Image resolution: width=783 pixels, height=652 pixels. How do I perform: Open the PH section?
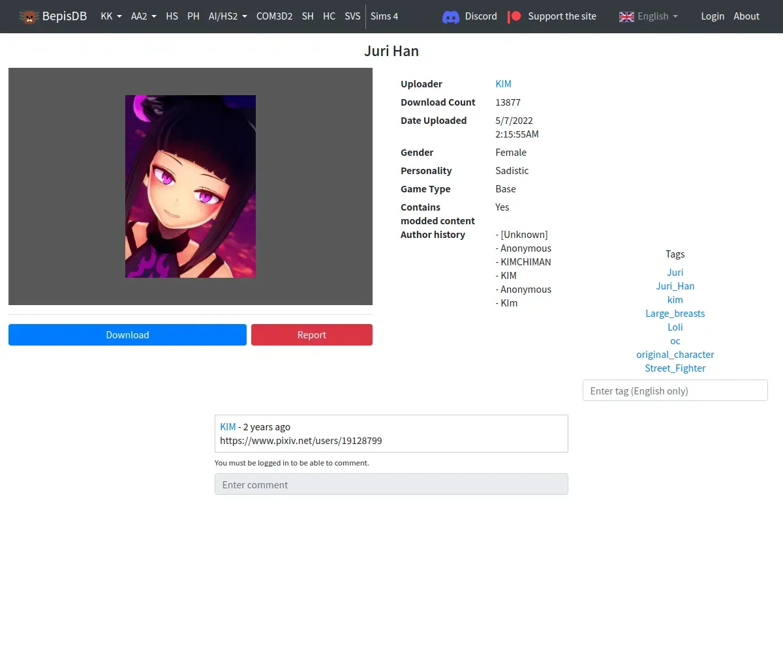(x=193, y=16)
